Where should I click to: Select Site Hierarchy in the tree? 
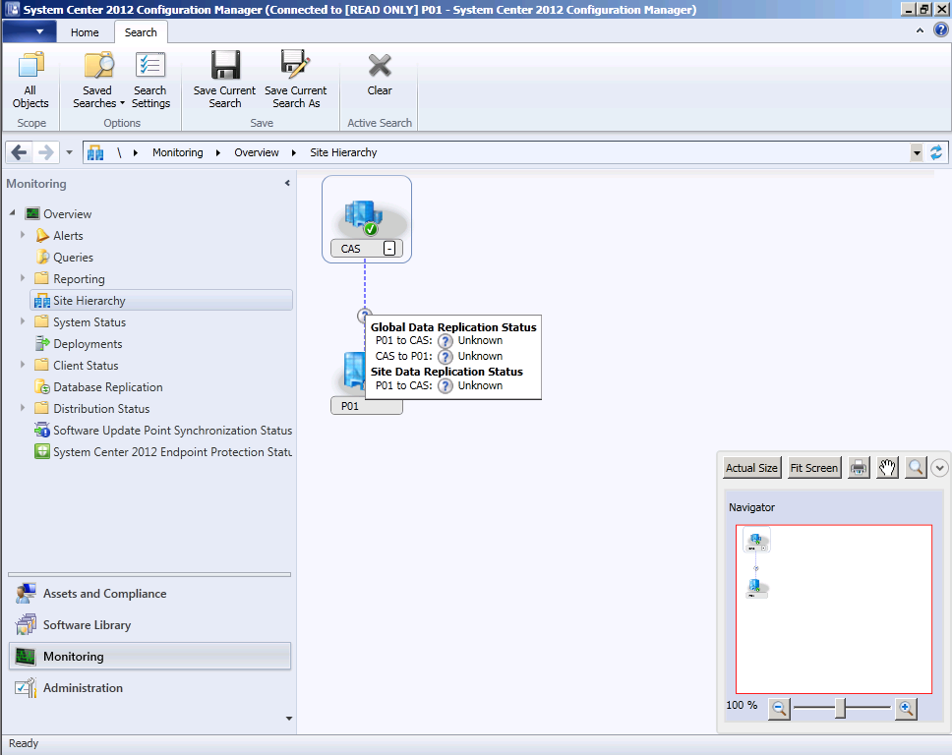click(x=161, y=301)
